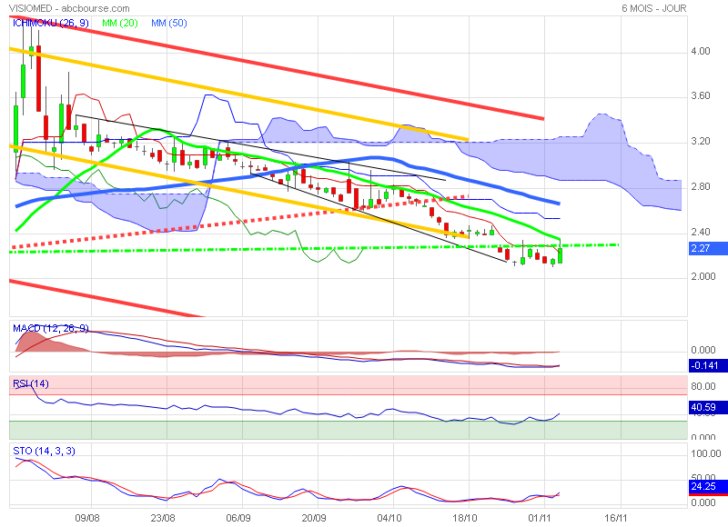Select the MM (20) moving average label

[120, 23]
